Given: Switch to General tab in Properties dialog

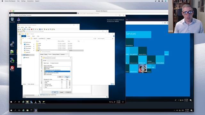Looking at the screenshot, I should click(42, 54).
